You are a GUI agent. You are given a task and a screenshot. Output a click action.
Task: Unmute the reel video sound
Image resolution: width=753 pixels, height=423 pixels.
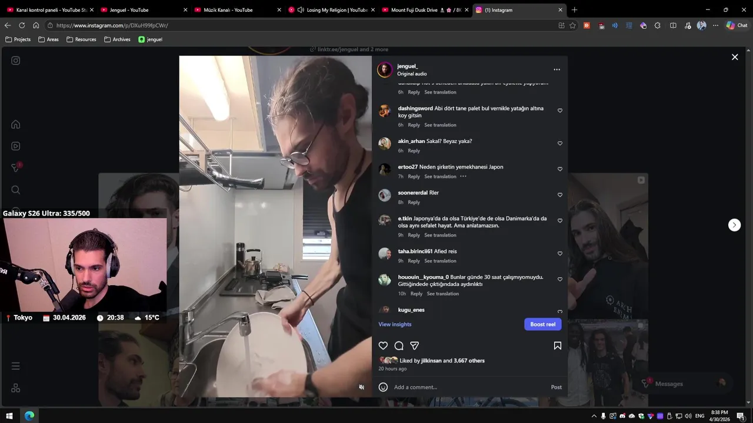[362, 387]
